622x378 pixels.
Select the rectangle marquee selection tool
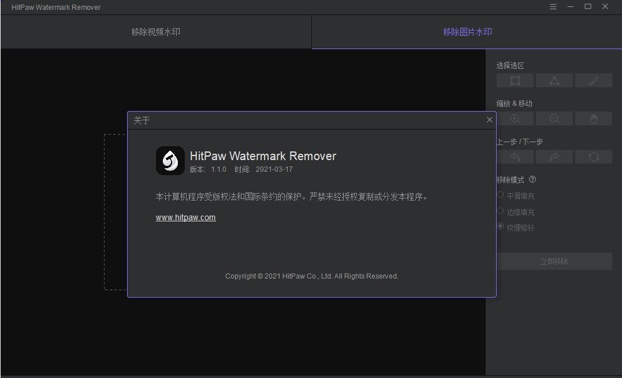(515, 80)
